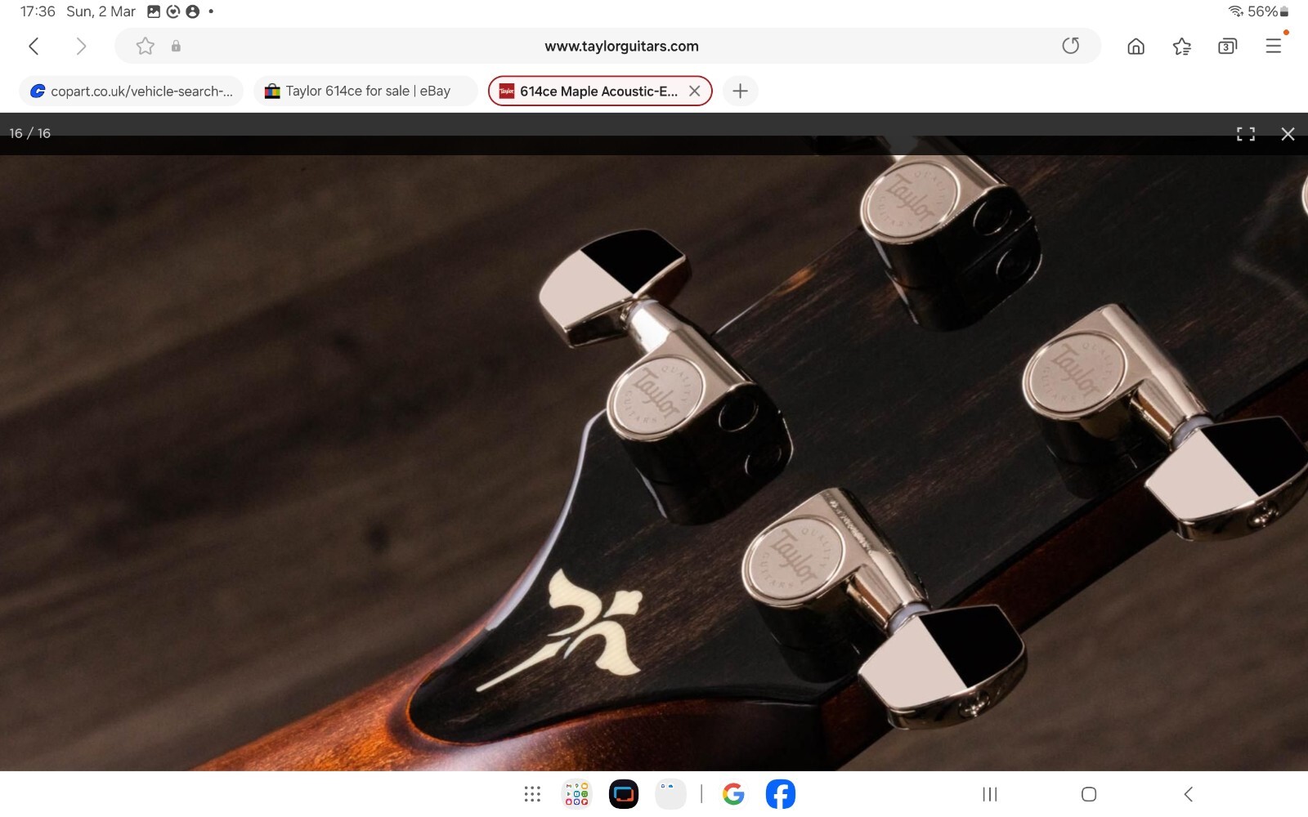This screenshot has width=1308, height=817.
Task: View site security lock info
Action: tap(176, 46)
